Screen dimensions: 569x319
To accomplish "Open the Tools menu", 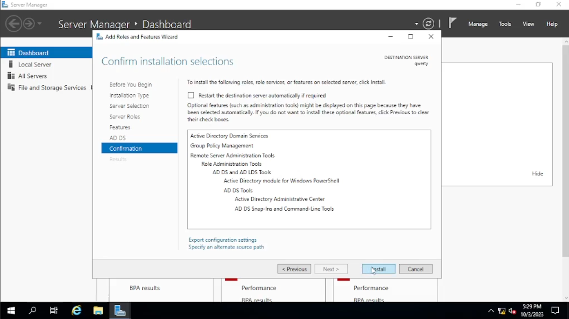I will point(504,24).
